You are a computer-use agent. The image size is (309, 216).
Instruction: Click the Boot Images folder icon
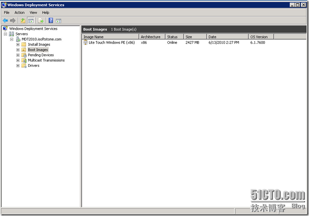tap(24, 50)
